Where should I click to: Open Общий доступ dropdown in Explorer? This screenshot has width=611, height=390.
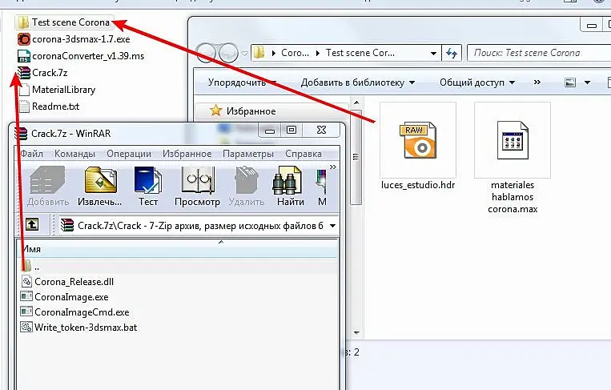[477, 82]
